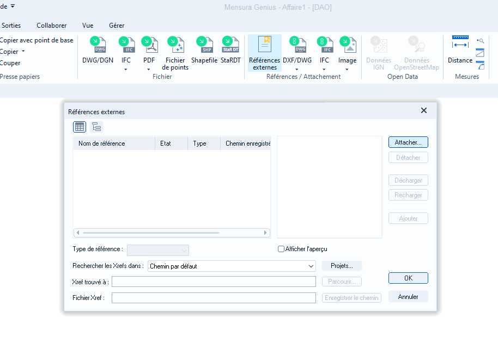This screenshot has height=356, width=498.
Task: Click the PDF import icon
Action: 149,45
